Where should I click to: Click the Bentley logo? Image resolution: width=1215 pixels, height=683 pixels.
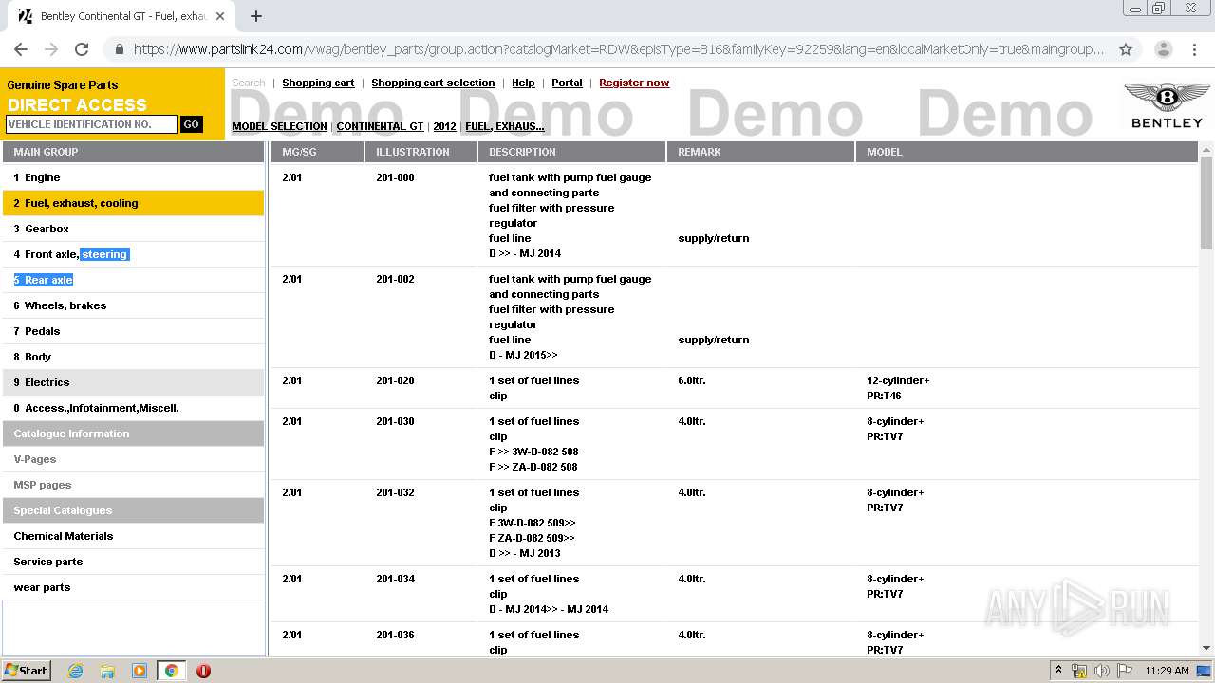click(x=1167, y=105)
